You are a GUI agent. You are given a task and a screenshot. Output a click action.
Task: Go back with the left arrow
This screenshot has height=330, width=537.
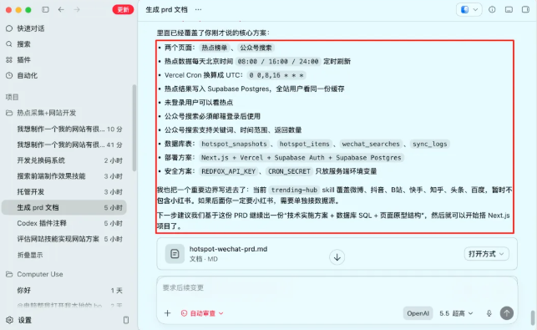61,9
